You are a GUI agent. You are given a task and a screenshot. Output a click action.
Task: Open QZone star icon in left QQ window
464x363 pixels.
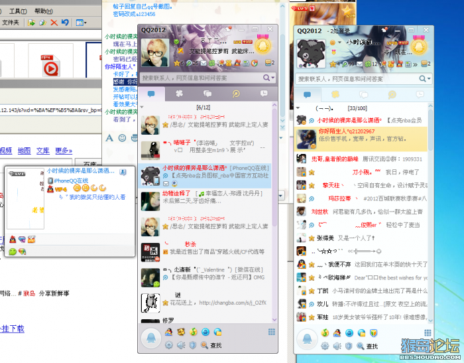[x=177, y=63]
